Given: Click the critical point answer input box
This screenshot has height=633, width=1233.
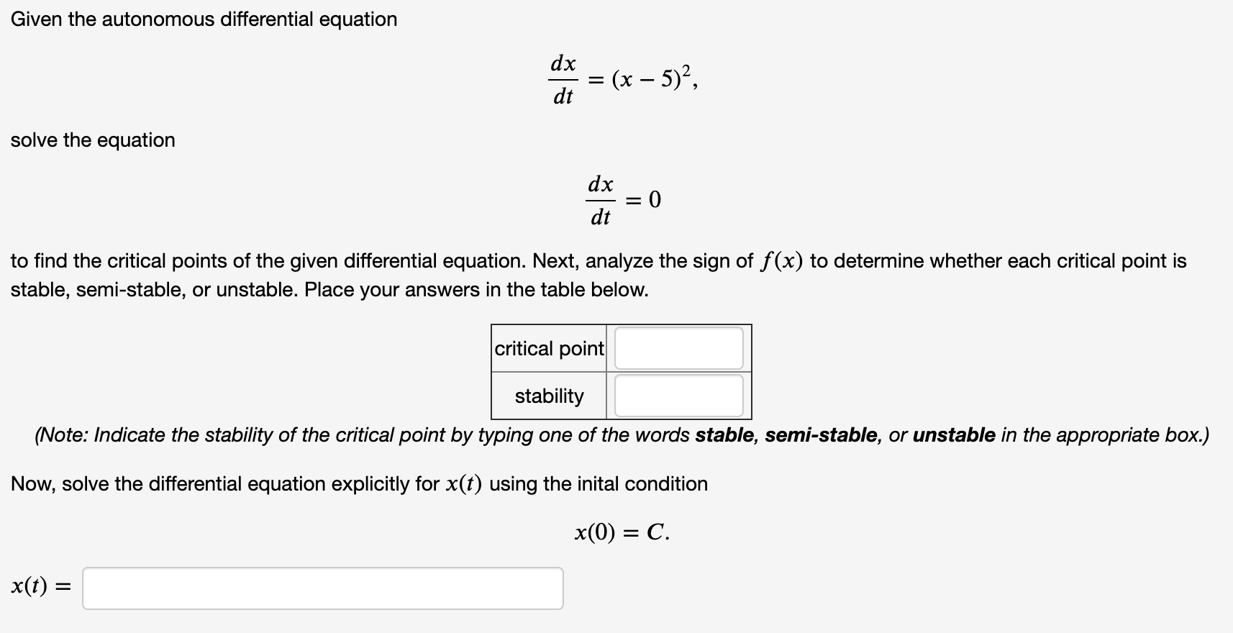Looking at the screenshot, I should 677,348.
